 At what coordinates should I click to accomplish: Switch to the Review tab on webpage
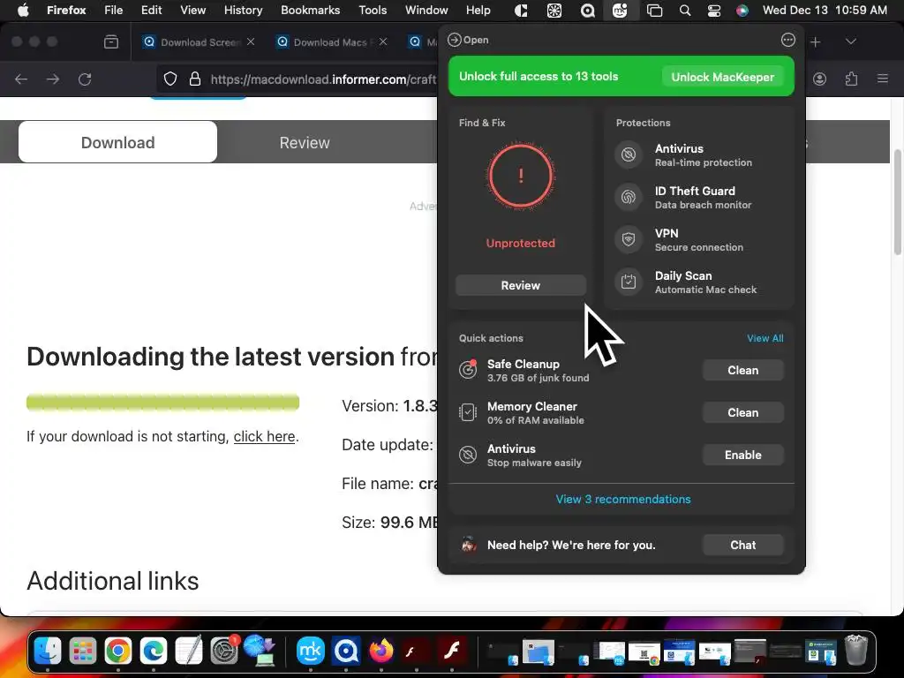(x=305, y=142)
